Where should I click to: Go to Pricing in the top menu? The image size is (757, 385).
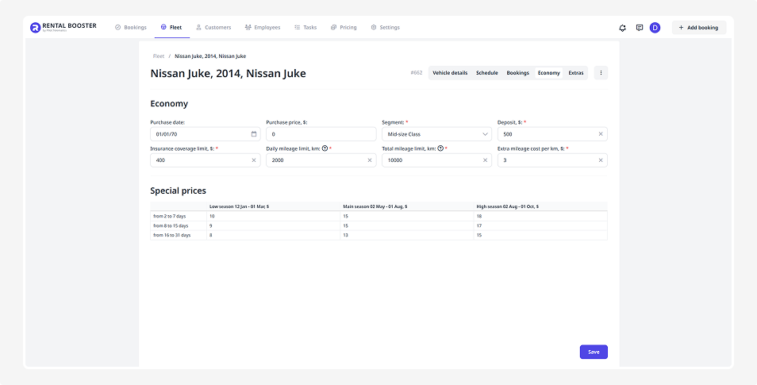pos(344,27)
